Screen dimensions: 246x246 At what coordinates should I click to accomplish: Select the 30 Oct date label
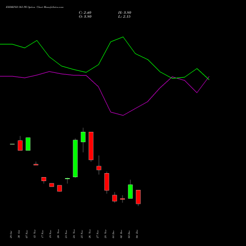[19, 234]
